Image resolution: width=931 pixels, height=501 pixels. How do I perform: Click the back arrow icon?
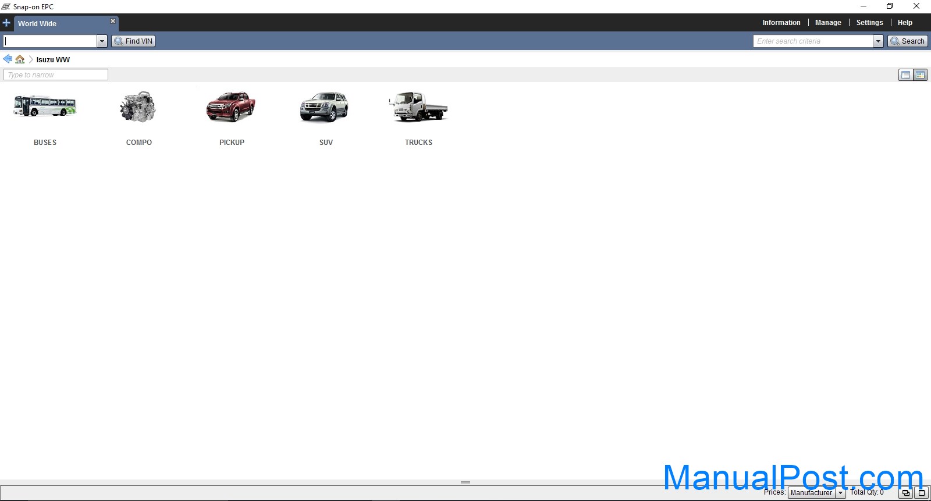(8, 59)
